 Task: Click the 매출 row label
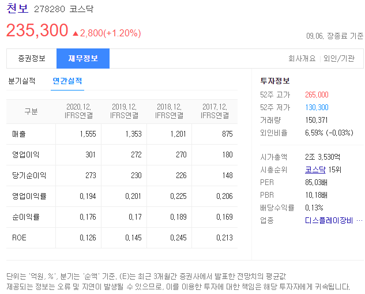click(19, 134)
